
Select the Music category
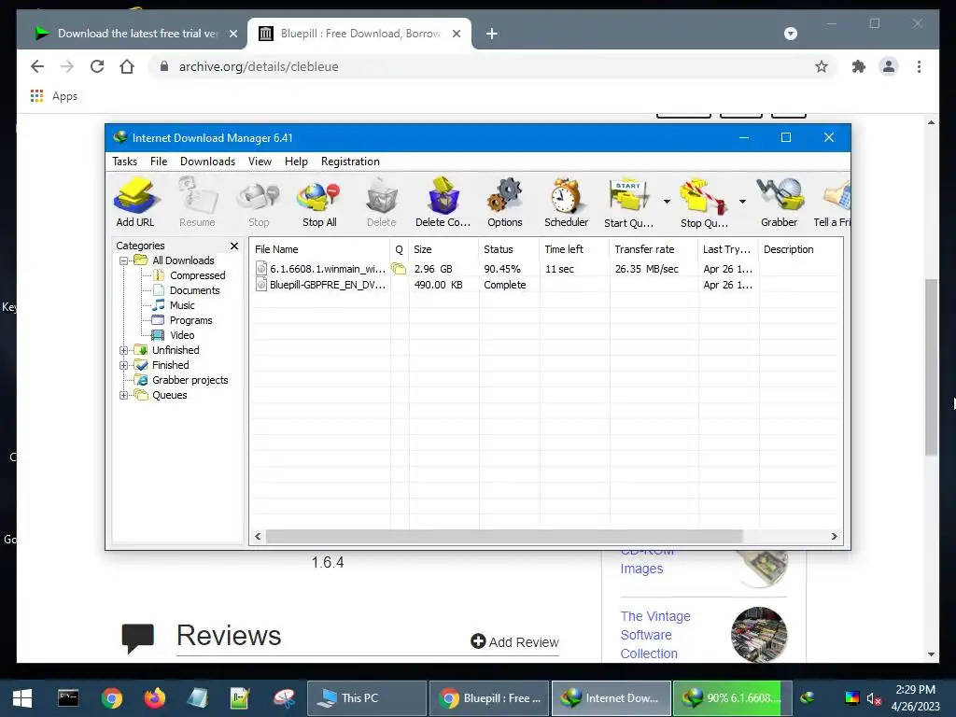182,305
